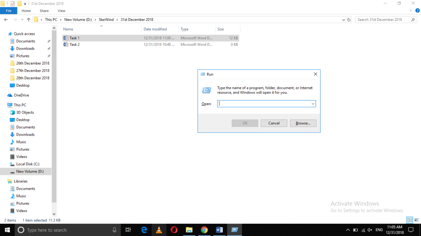Launch Opera browser from the taskbar

coord(174,230)
